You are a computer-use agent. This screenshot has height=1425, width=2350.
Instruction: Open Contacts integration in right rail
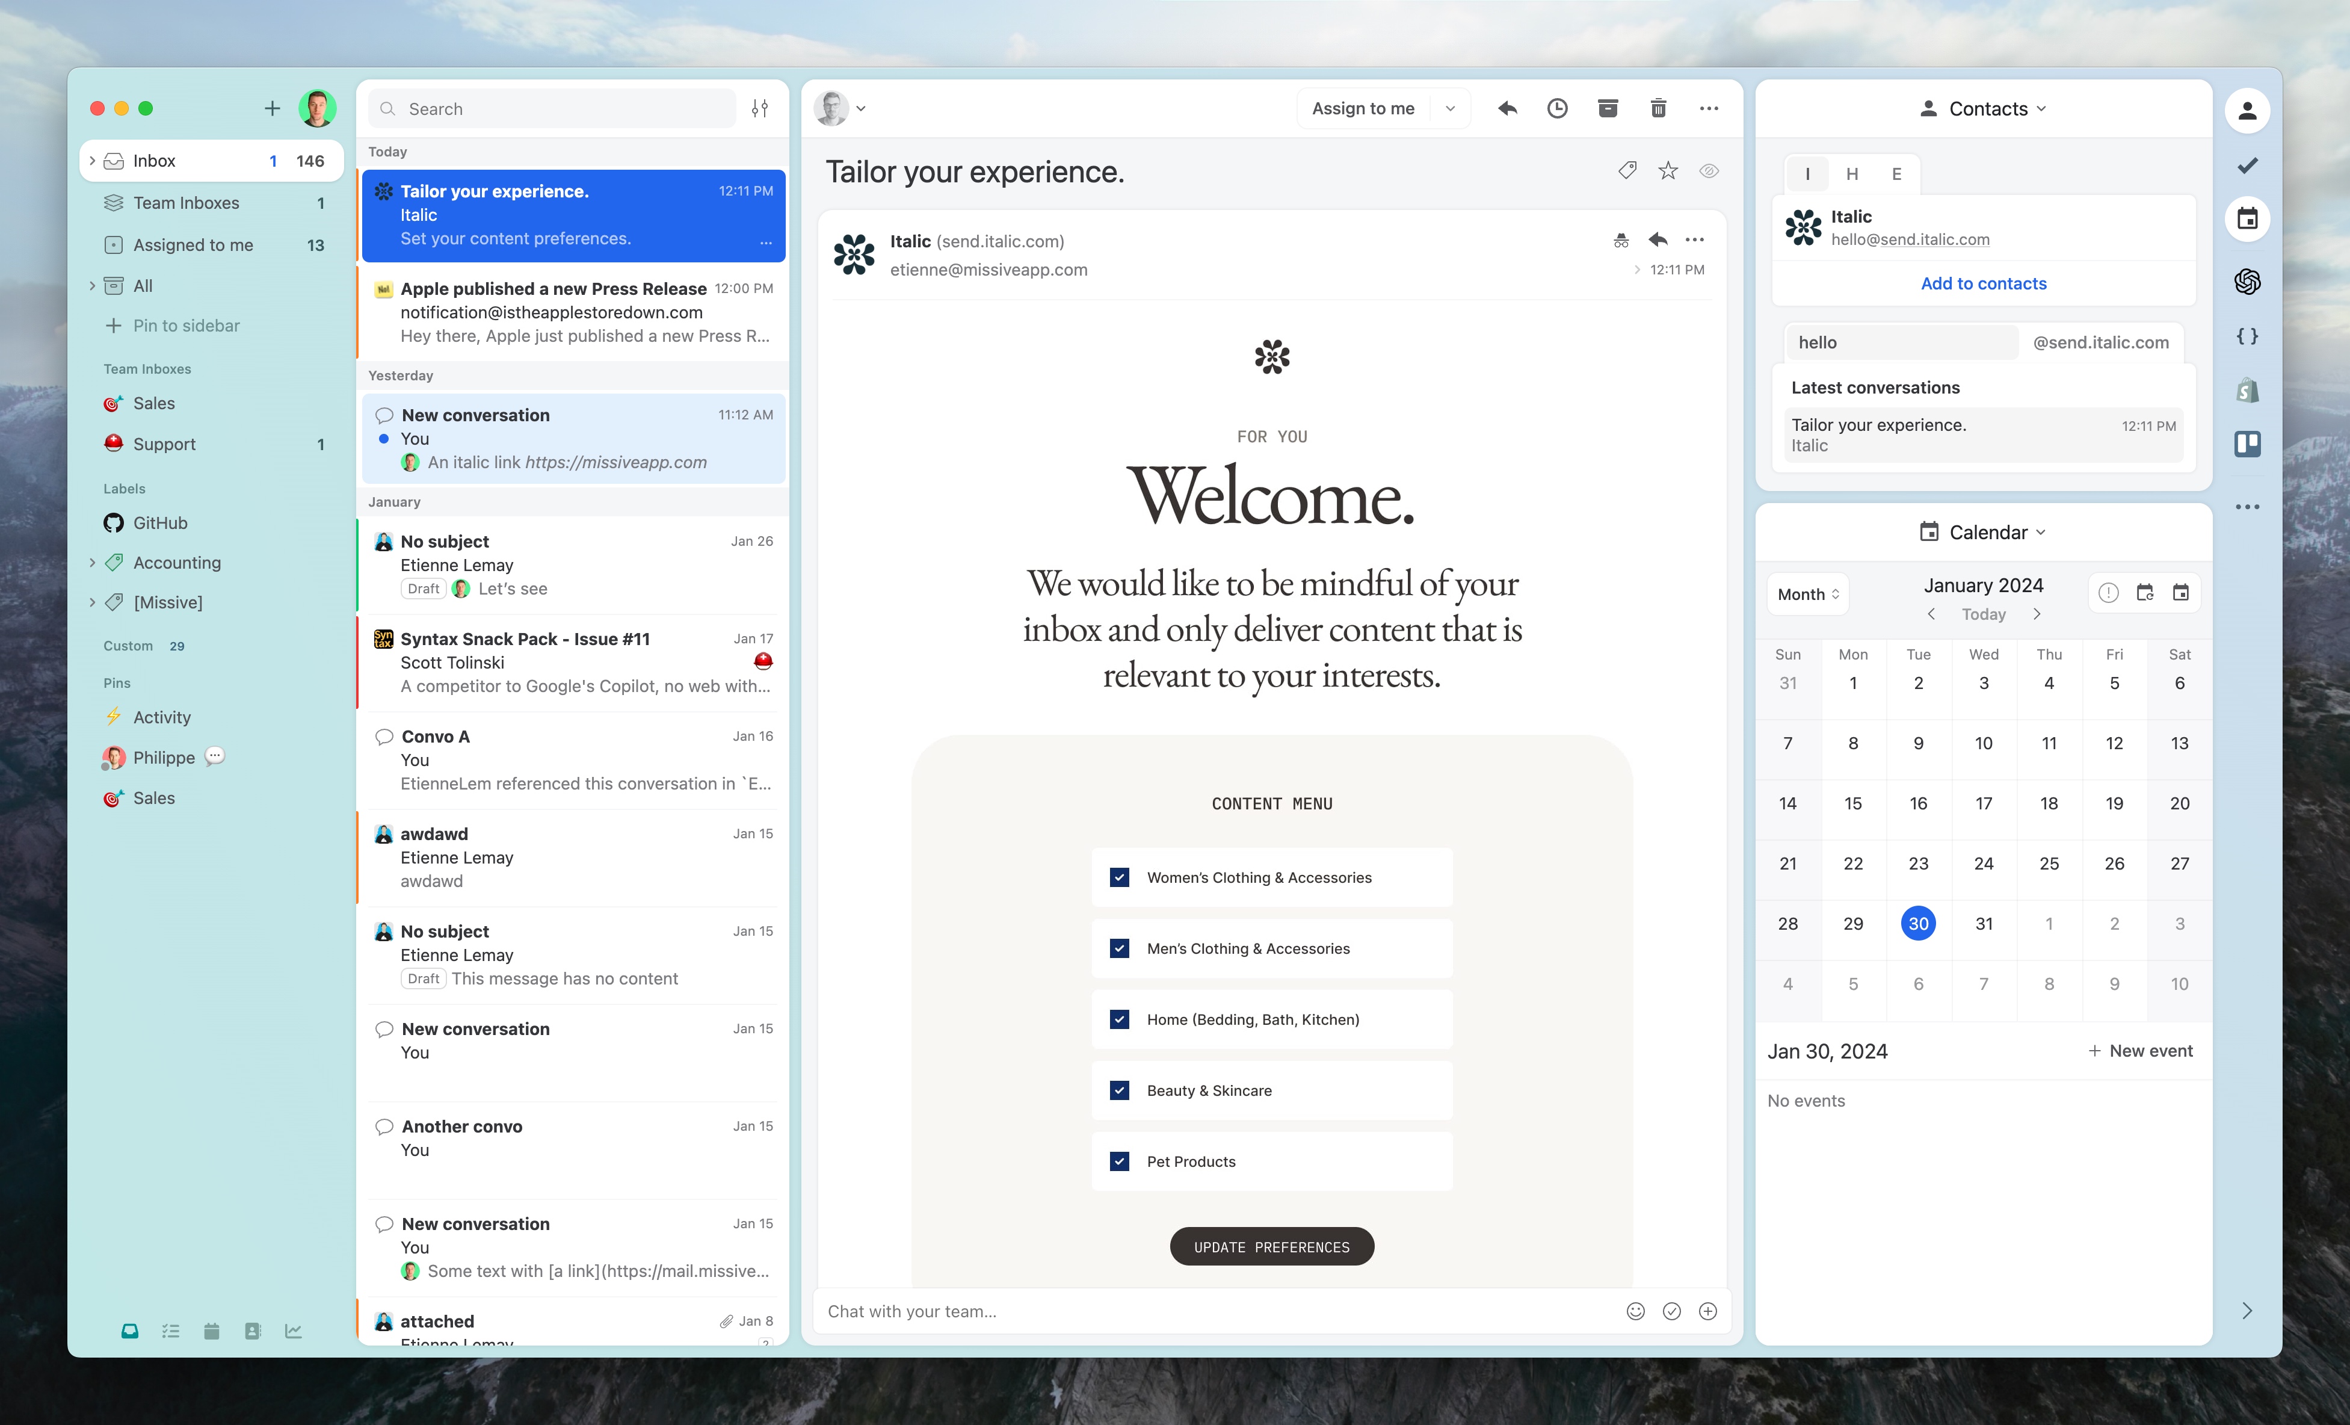pyautogui.click(x=2248, y=111)
